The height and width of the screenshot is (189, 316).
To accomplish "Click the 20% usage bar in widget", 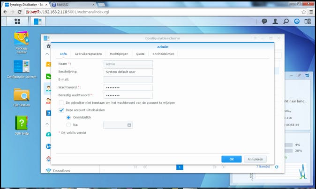I will [289, 151].
